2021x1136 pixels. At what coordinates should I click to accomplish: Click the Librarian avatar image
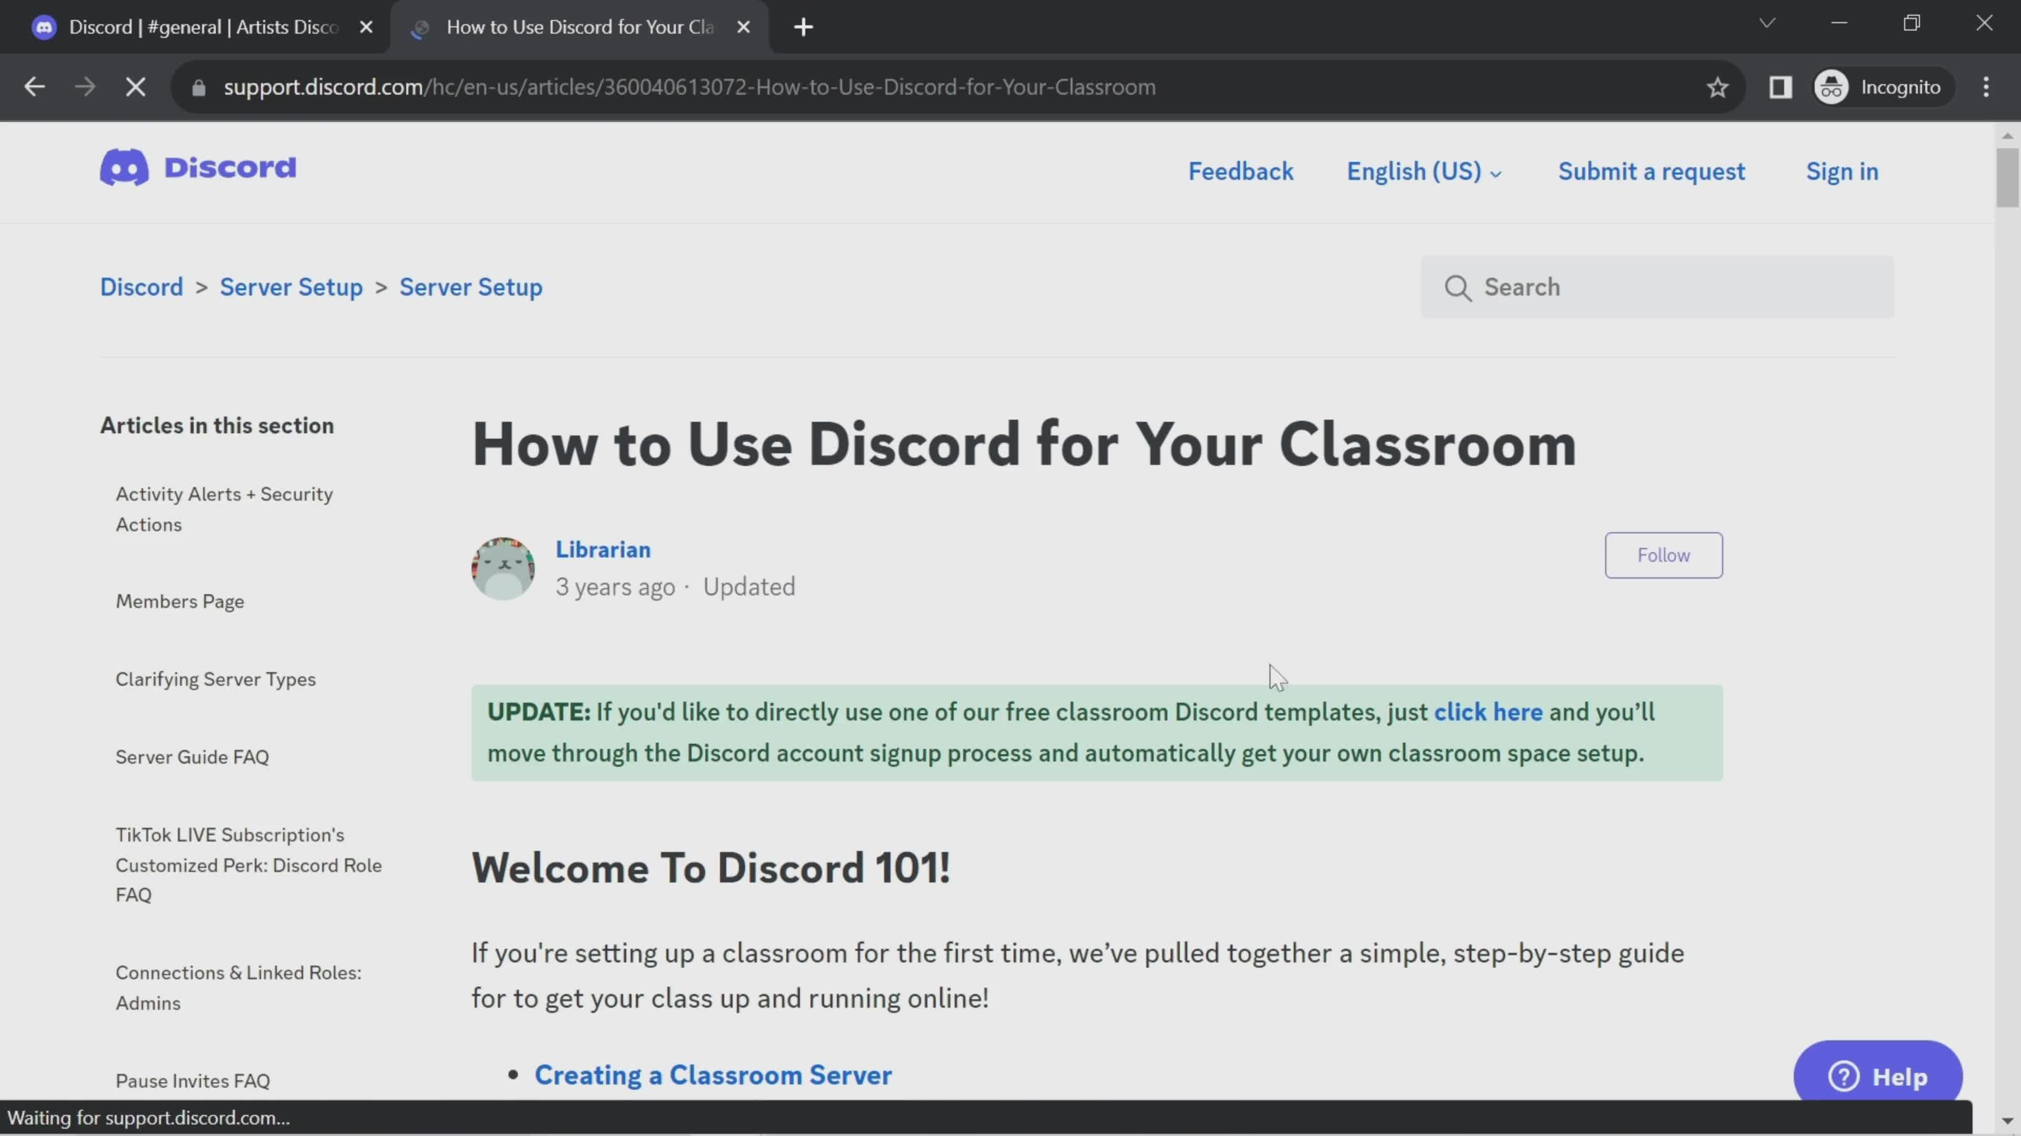point(503,569)
